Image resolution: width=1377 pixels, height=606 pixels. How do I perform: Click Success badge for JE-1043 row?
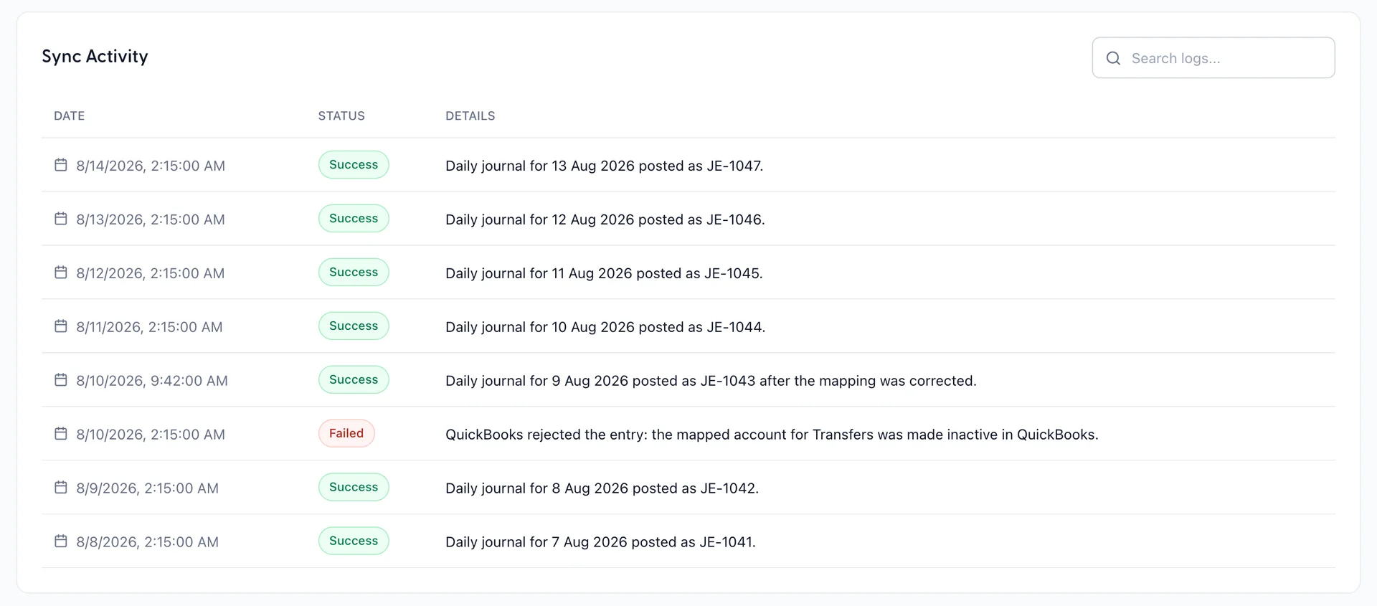tap(354, 379)
